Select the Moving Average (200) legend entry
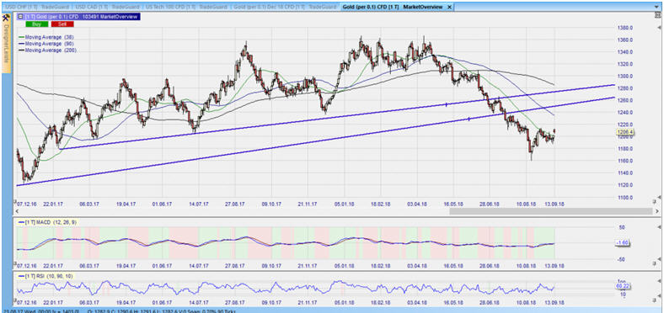The image size is (664, 313). pyautogui.click(x=47, y=50)
